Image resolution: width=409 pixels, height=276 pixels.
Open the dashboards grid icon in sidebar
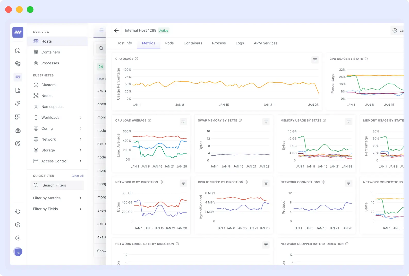pos(18,117)
